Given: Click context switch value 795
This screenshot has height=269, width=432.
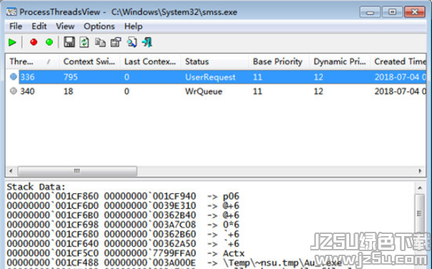Looking at the screenshot, I should 71,77.
